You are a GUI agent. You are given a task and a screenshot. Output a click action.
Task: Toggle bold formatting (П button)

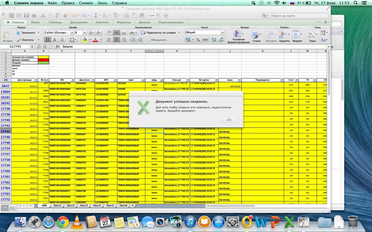click(x=48, y=40)
